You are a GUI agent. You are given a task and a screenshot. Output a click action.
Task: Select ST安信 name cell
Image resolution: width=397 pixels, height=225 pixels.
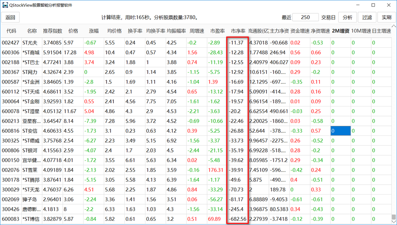pyautogui.click(x=32, y=131)
